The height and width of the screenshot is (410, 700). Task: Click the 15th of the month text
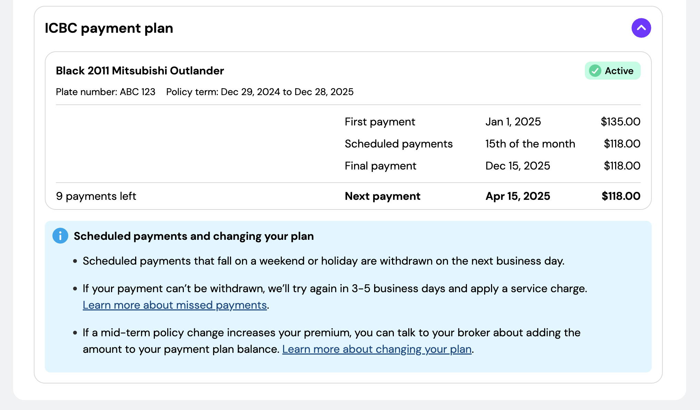point(530,144)
